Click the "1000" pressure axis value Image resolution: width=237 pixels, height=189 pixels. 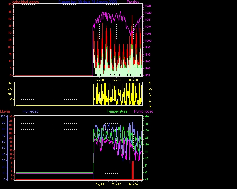point(148,41)
